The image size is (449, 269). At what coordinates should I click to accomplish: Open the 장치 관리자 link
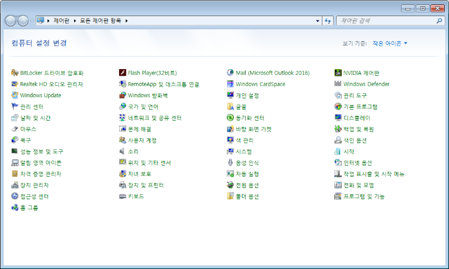34,185
